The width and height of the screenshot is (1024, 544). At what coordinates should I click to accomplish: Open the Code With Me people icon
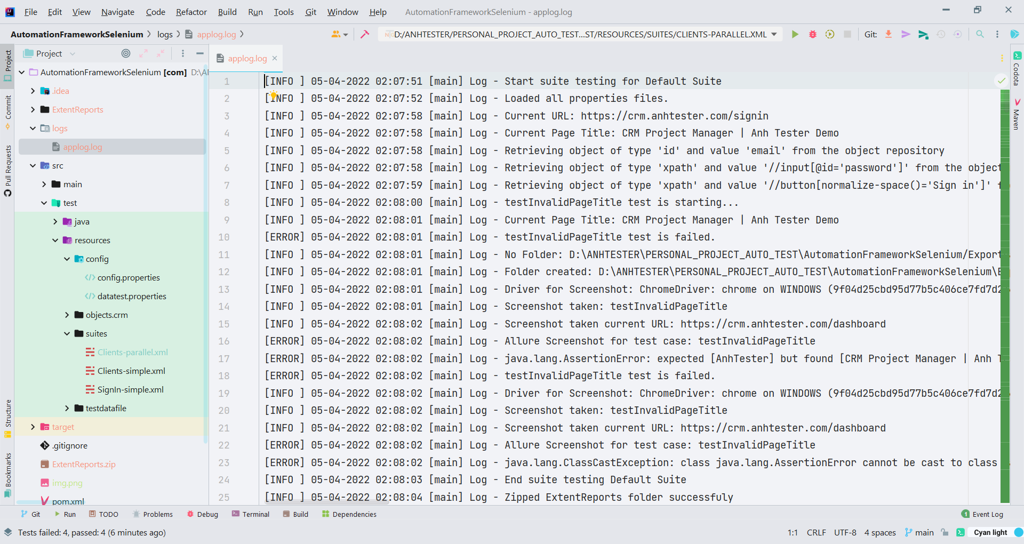pos(339,34)
